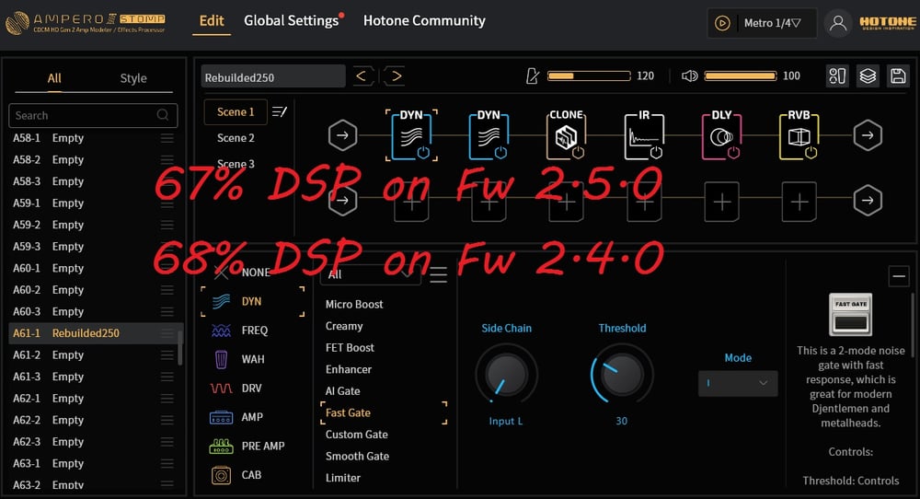Open the effect list view menu icon

[x=438, y=274]
